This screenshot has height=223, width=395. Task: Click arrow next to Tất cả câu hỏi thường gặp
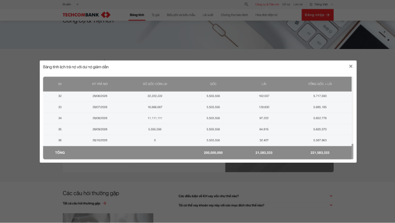[104, 203]
